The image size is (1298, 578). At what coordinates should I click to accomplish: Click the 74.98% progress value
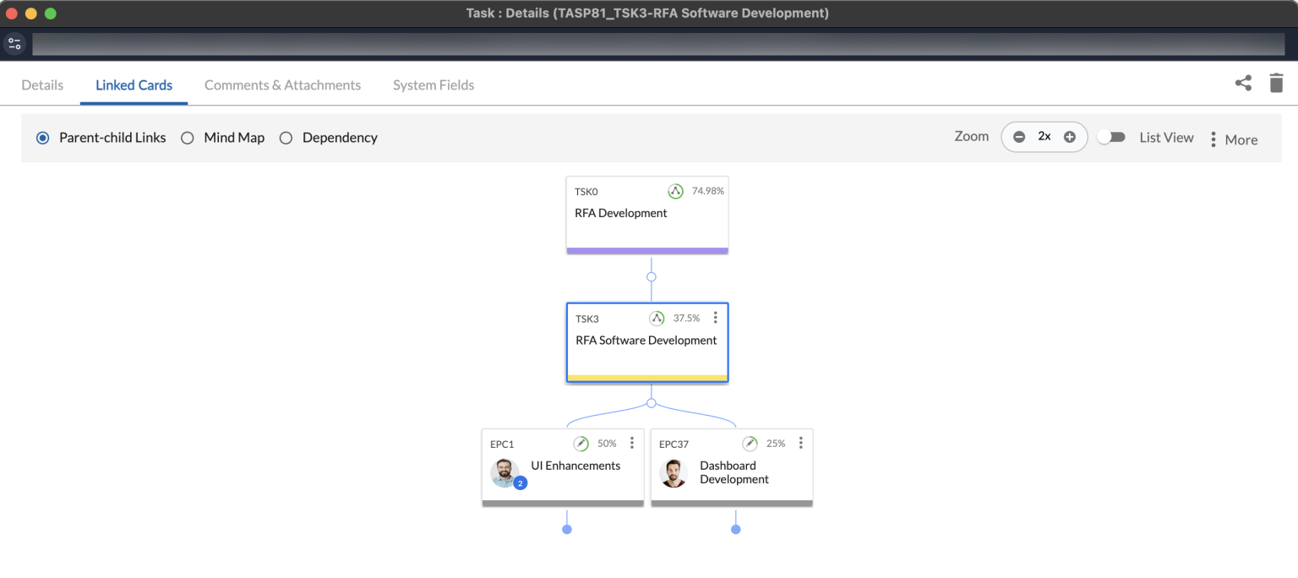pyautogui.click(x=708, y=191)
